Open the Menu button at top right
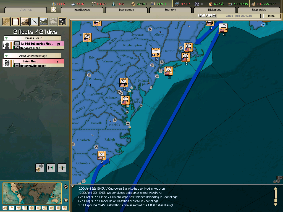 (x=272, y=15)
